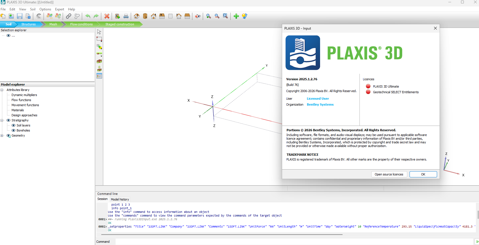Switch to the Staged construction mode tab

point(120,24)
